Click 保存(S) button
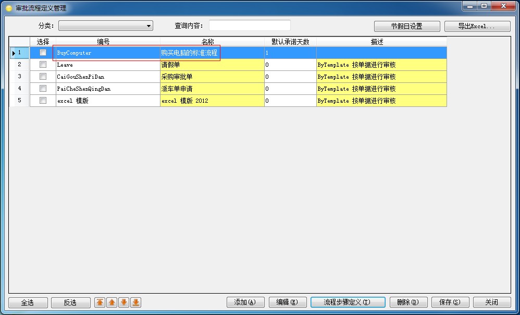The image size is (520, 315). pyautogui.click(x=450, y=302)
